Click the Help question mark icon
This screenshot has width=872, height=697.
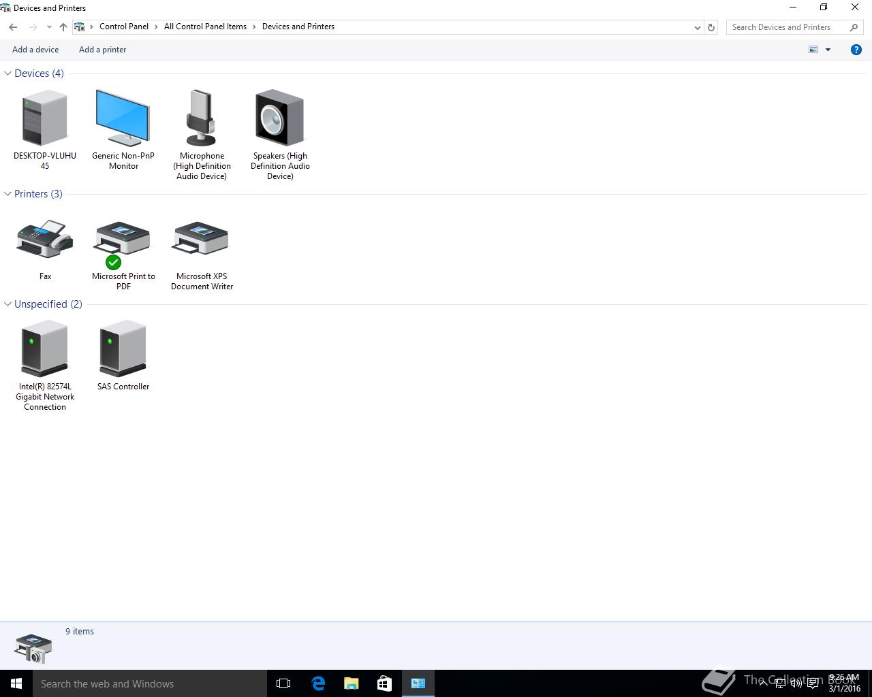pyautogui.click(x=856, y=50)
